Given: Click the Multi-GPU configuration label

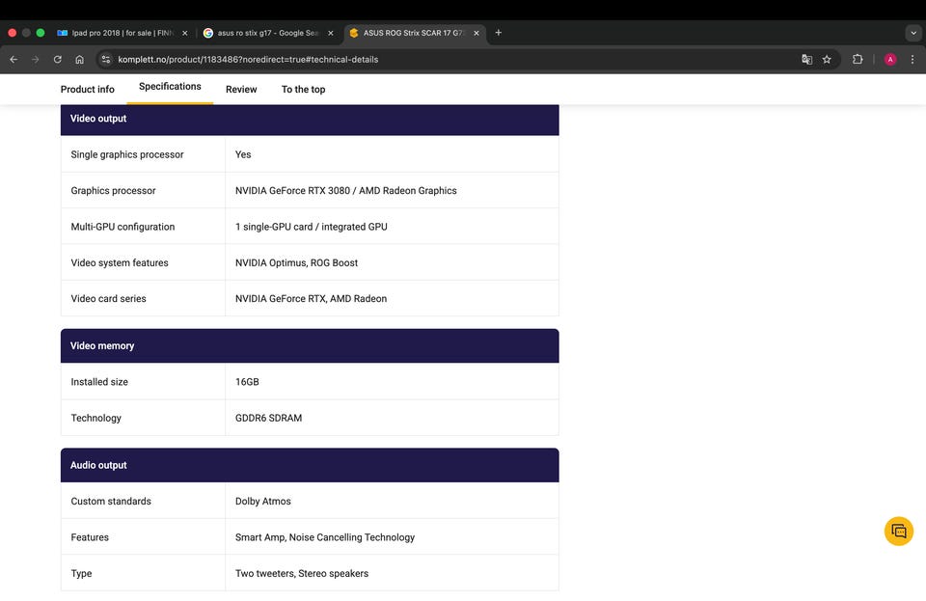Looking at the screenshot, I should coord(123,227).
